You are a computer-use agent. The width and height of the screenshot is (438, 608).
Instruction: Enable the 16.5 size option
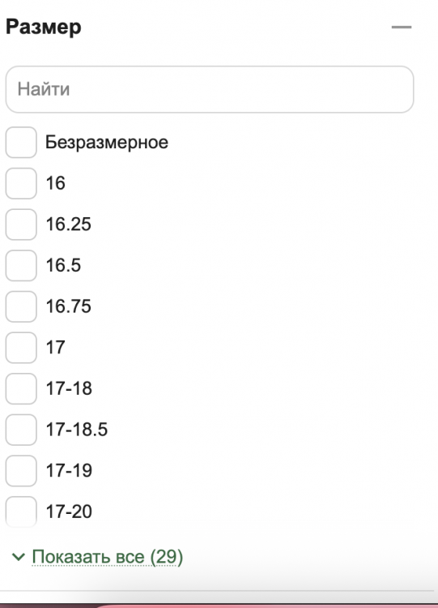click(x=21, y=266)
